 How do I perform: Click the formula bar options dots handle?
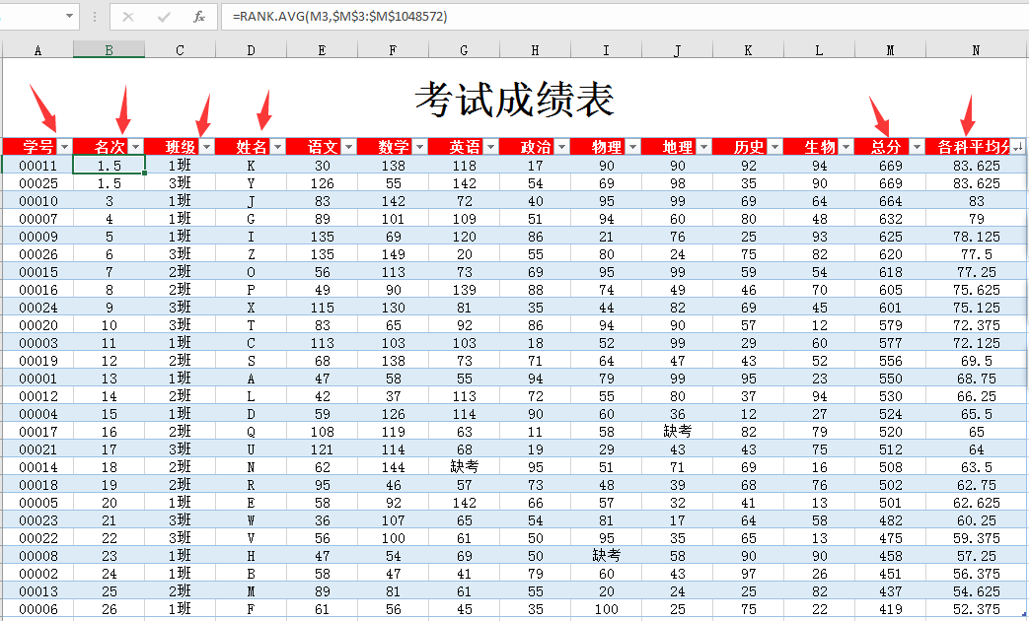[x=95, y=17]
